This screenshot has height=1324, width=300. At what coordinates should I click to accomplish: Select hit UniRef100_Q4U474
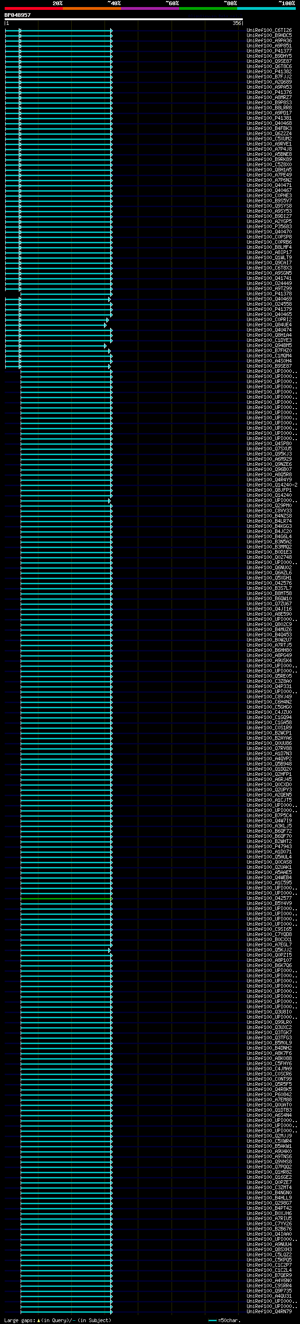(269, 330)
